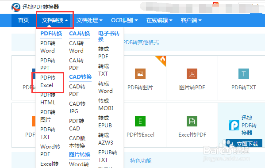Image resolution: width=265 pixels, height=168 pixels.
Task: Select PDF转TXT in the dropdown list
Action: (x=48, y=133)
